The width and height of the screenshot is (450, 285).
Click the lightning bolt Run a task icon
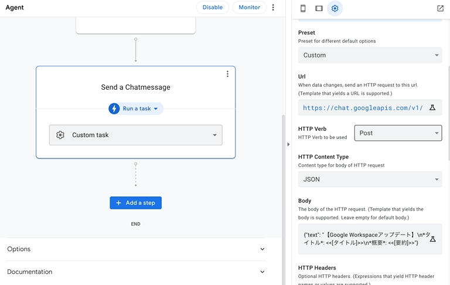(114, 108)
